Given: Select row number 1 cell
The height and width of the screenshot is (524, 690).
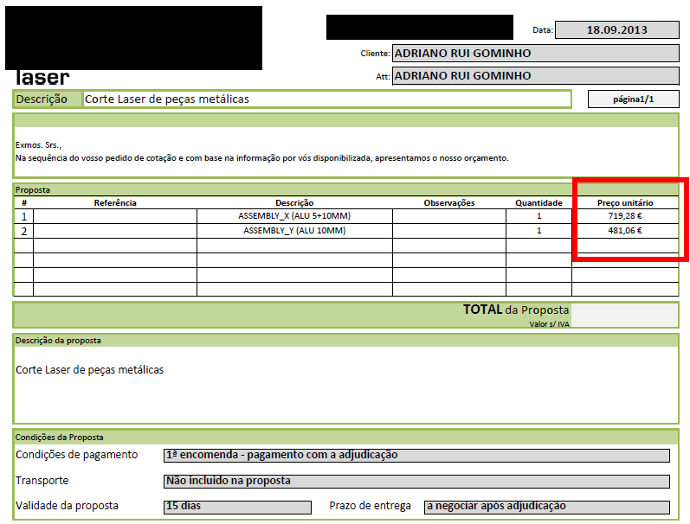Looking at the screenshot, I should pyautogui.click(x=23, y=216).
